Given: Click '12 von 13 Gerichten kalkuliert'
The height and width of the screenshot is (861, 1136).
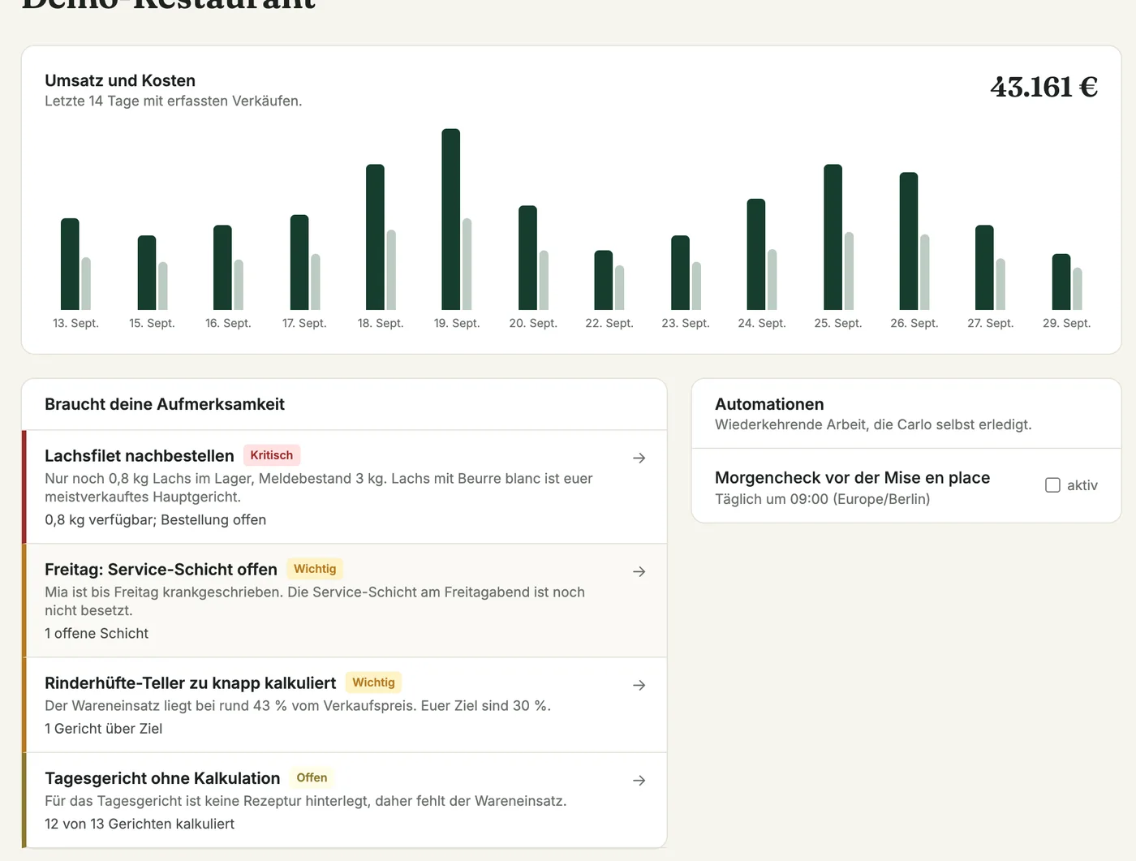Looking at the screenshot, I should (140, 824).
